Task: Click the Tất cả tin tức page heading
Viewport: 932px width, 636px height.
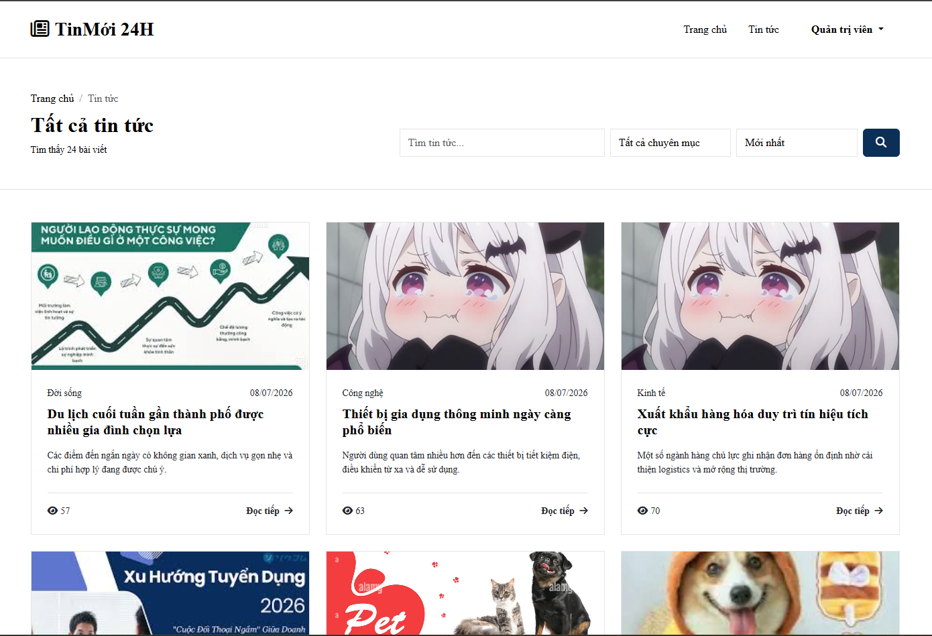Action: tap(93, 125)
